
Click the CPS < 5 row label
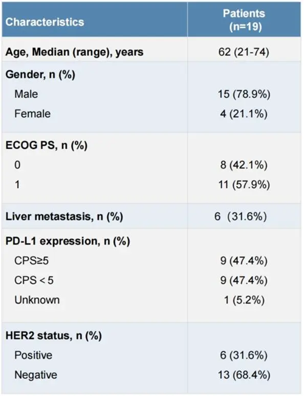point(34,280)
